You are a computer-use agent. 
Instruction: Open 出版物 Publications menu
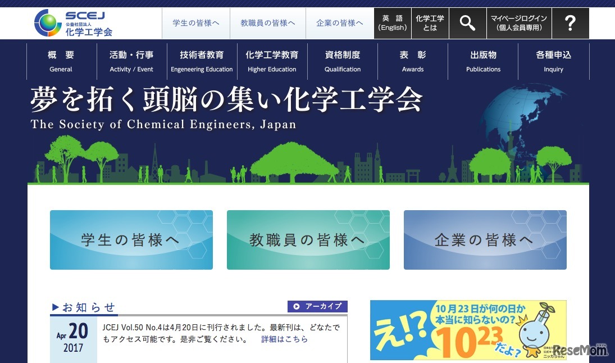(483, 61)
